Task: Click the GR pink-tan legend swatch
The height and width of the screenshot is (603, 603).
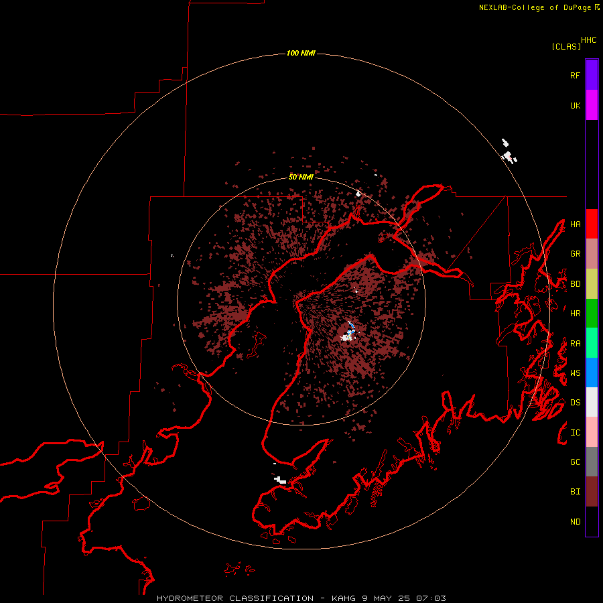Action: pos(592,254)
